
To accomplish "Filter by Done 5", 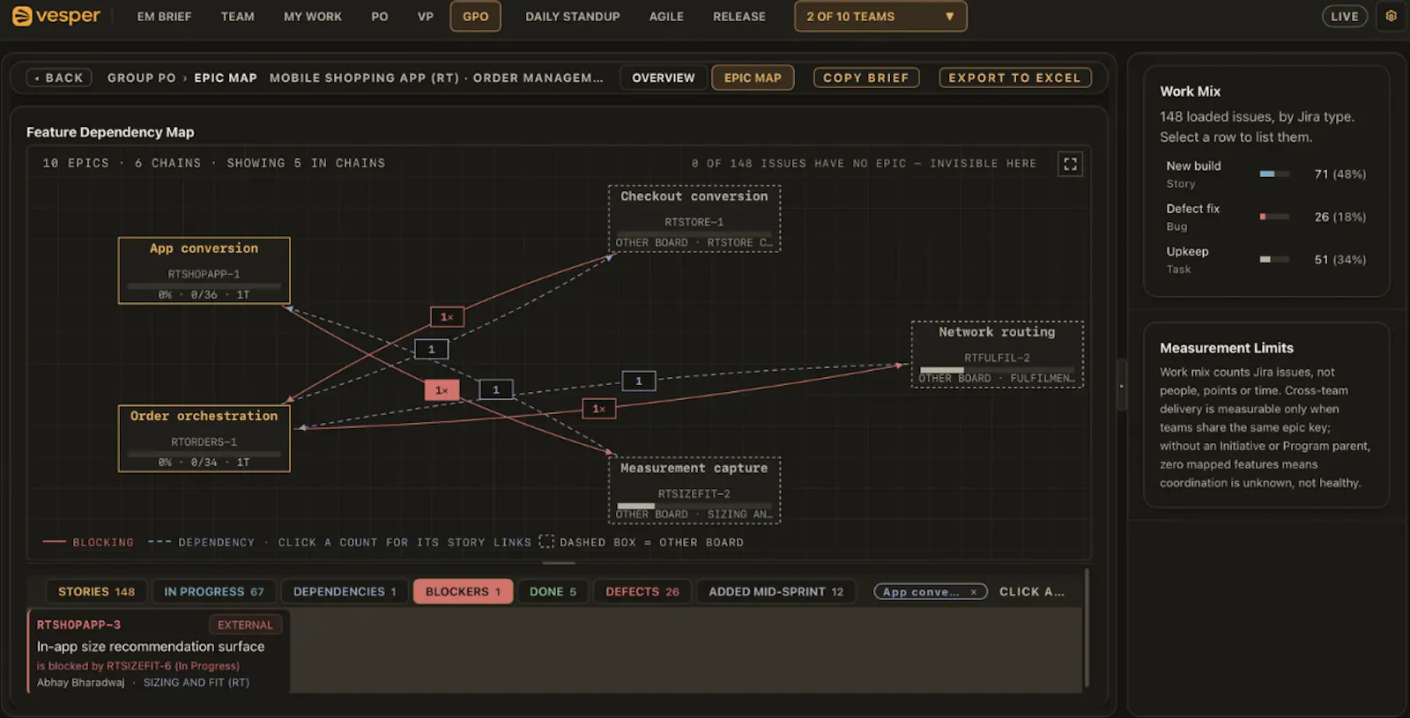I will click(553, 592).
